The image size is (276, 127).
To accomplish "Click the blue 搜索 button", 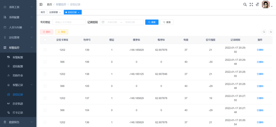I will pos(152,22).
